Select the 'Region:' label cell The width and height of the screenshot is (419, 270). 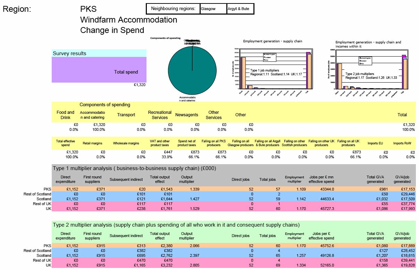[17, 9]
